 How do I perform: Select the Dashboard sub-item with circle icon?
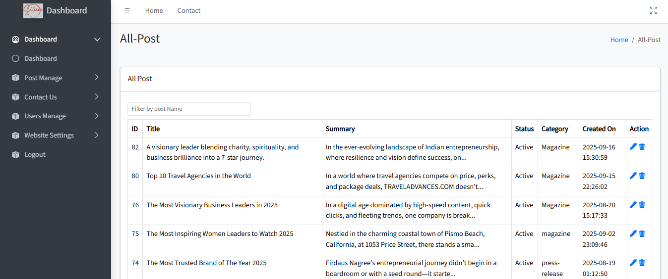pyautogui.click(x=41, y=59)
